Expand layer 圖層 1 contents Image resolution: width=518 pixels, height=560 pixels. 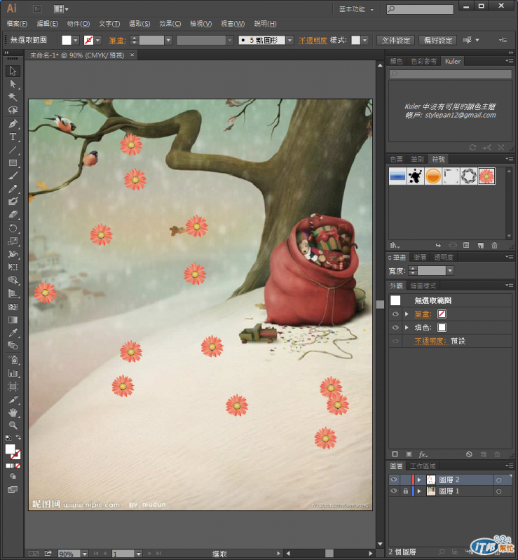pyautogui.click(x=419, y=491)
